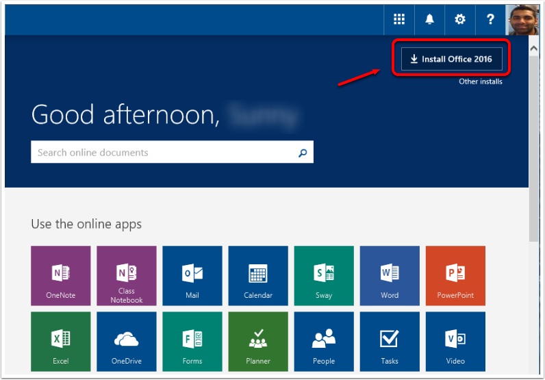Open the Word app tile
545x380 pixels.
tap(390, 276)
